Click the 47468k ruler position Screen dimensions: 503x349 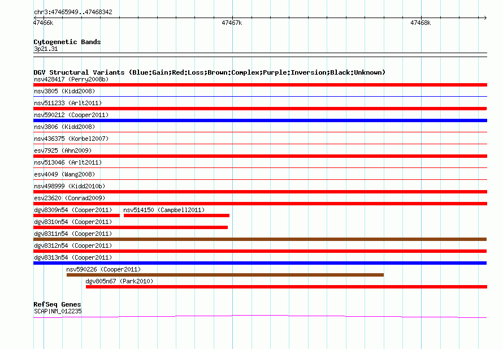[420, 23]
